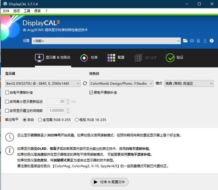Enable 改写最小显示更新延迟 checkbox
The width and height of the screenshot is (218, 190).
pyautogui.click(x=7, y=101)
